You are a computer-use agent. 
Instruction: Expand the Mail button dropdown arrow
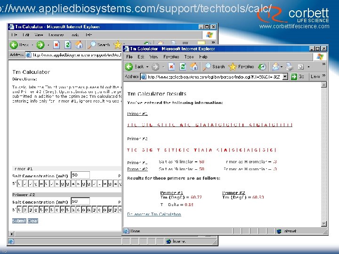[x=282, y=67]
